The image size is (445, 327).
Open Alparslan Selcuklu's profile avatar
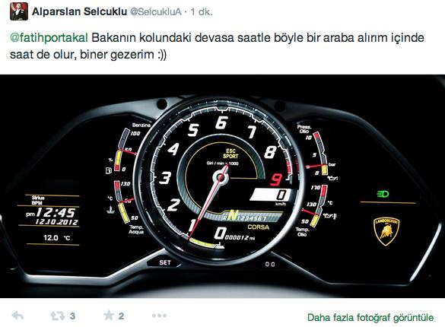[19, 11]
